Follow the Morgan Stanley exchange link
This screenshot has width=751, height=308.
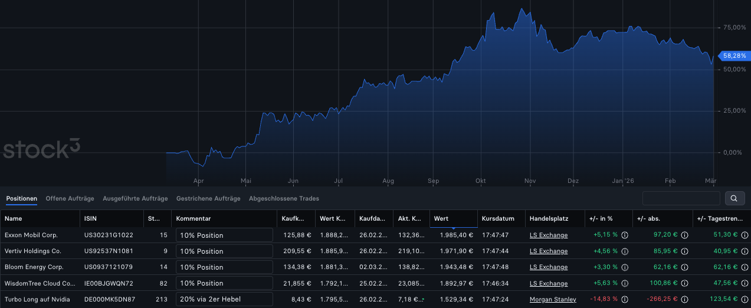tap(552, 300)
